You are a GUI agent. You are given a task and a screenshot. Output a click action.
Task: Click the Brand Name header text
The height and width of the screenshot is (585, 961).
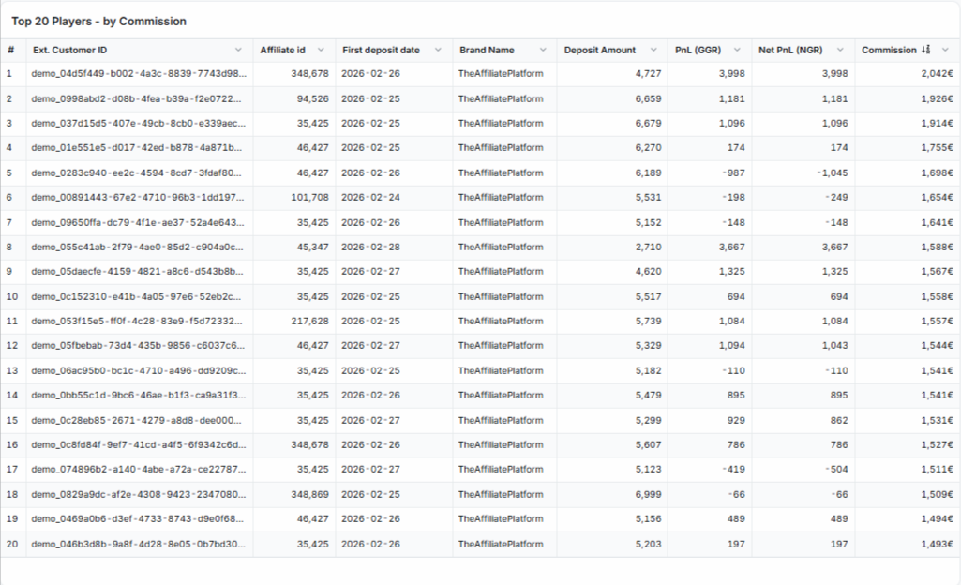pyautogui.click(x=487, y=50)
